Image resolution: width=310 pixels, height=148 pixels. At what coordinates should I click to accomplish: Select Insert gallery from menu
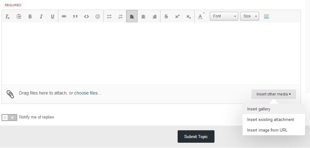[x=259, y=109]
